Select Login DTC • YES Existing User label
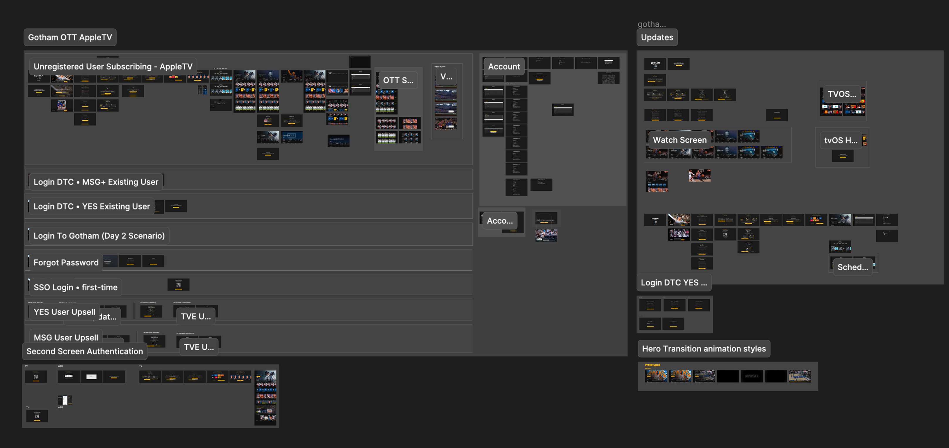949x448 pixels. [92, 206]
